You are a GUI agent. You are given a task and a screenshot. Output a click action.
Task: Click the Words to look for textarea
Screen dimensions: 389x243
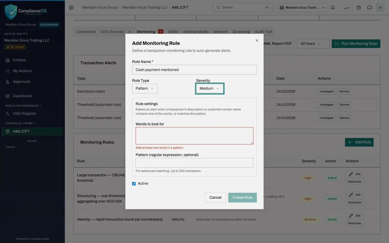coord(194,136)
